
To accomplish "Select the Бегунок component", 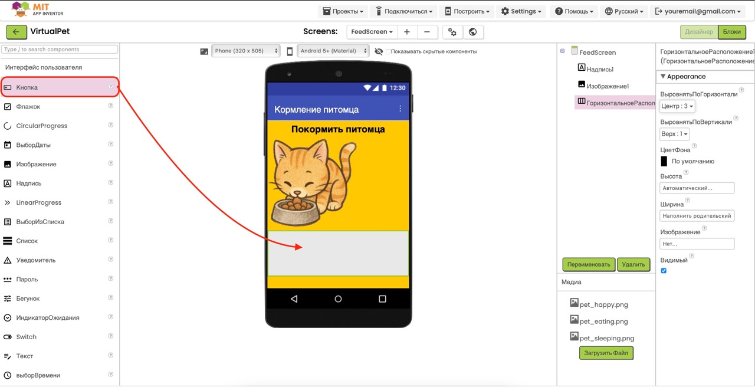I will 60,299.
